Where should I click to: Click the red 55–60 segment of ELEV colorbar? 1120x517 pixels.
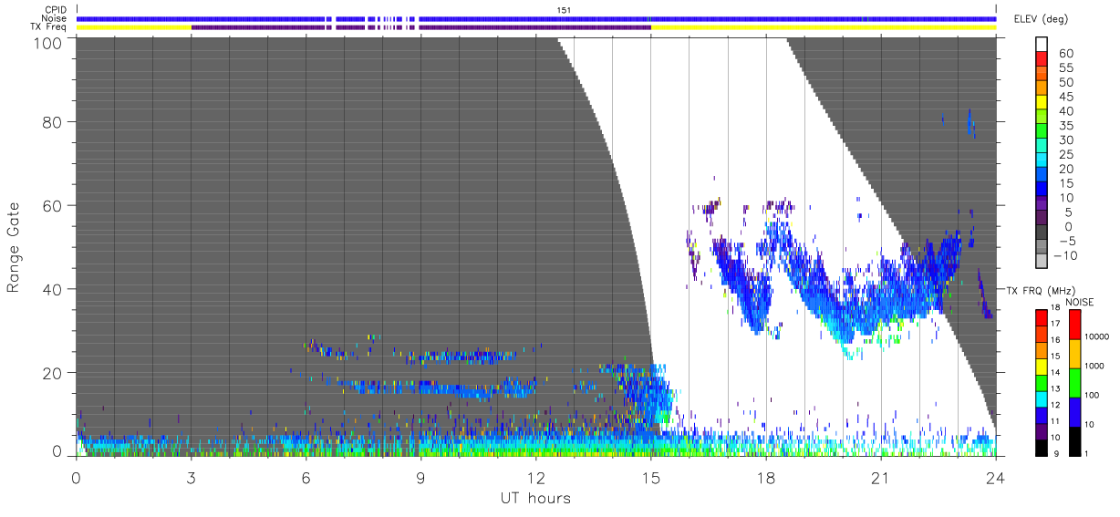click(x=1042, y=61)
